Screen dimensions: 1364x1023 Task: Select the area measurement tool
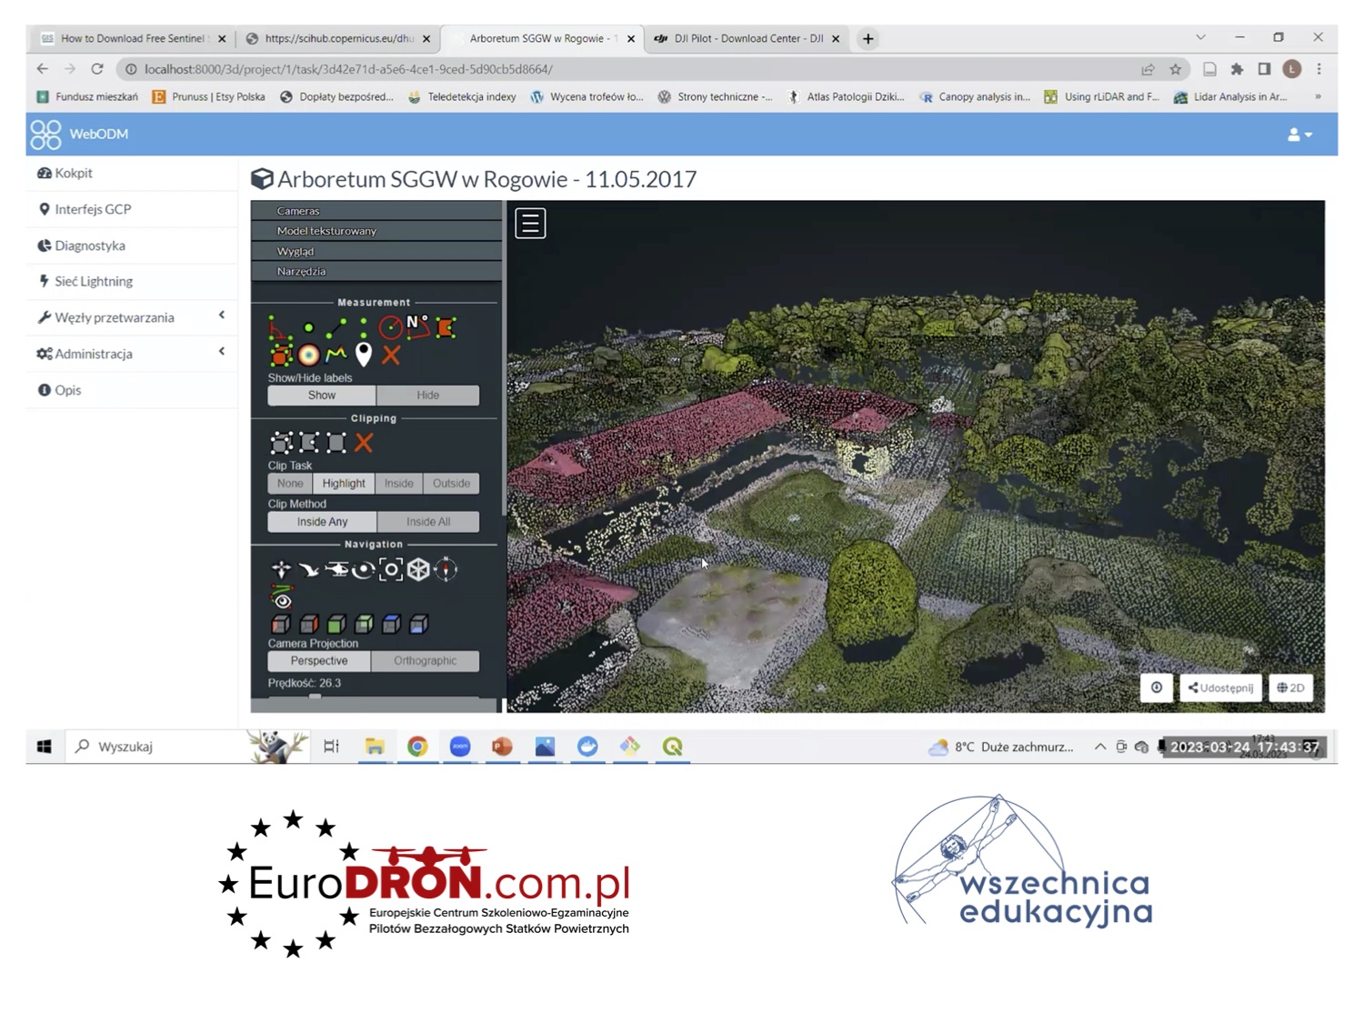446,327
